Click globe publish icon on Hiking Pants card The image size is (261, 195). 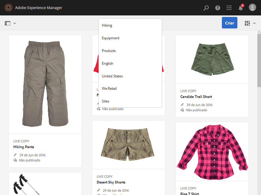[x=15, y=160]
